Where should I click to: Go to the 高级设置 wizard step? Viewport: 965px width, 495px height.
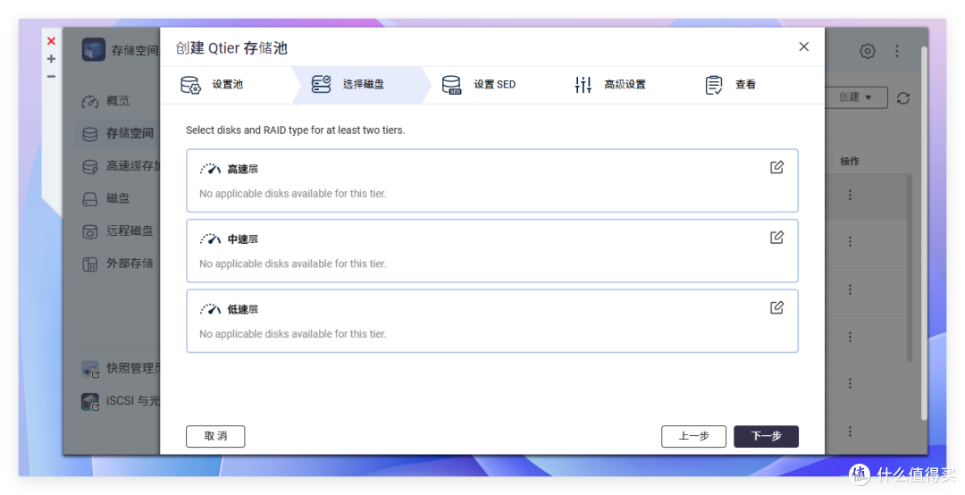pyautogui.click(x=625, y=84)
